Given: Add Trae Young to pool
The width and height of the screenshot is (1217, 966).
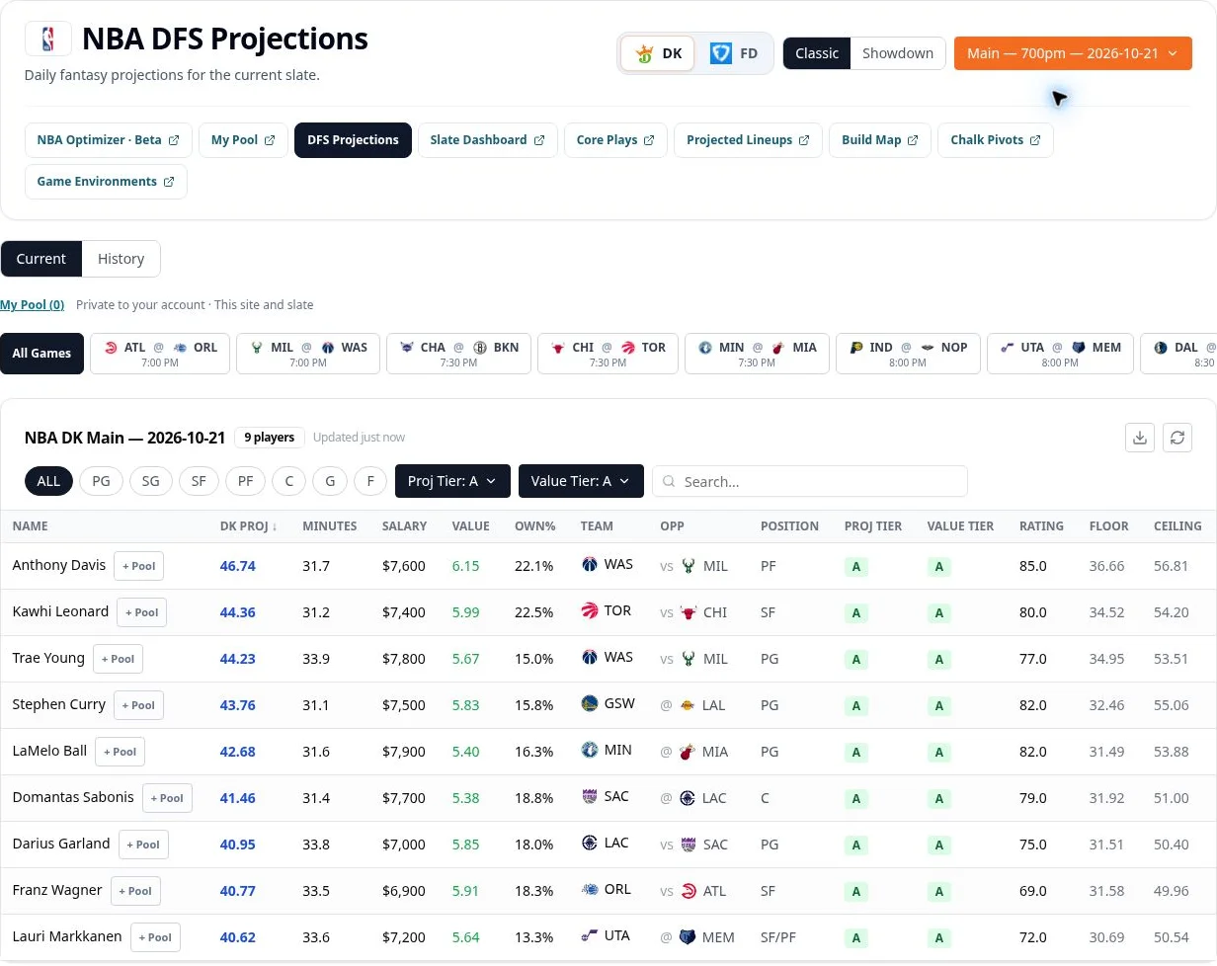Looking at the screenshot, I should click(x=118, y=659).
